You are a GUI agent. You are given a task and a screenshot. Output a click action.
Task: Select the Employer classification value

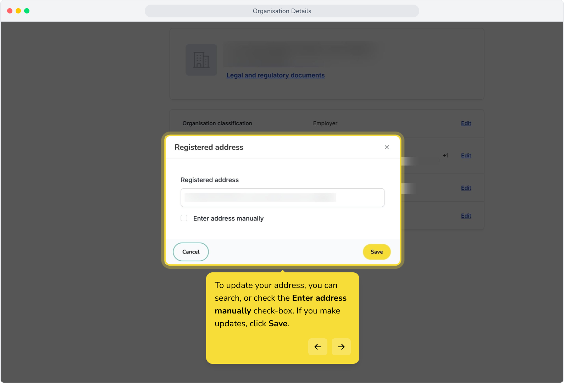tap(325, 123)
